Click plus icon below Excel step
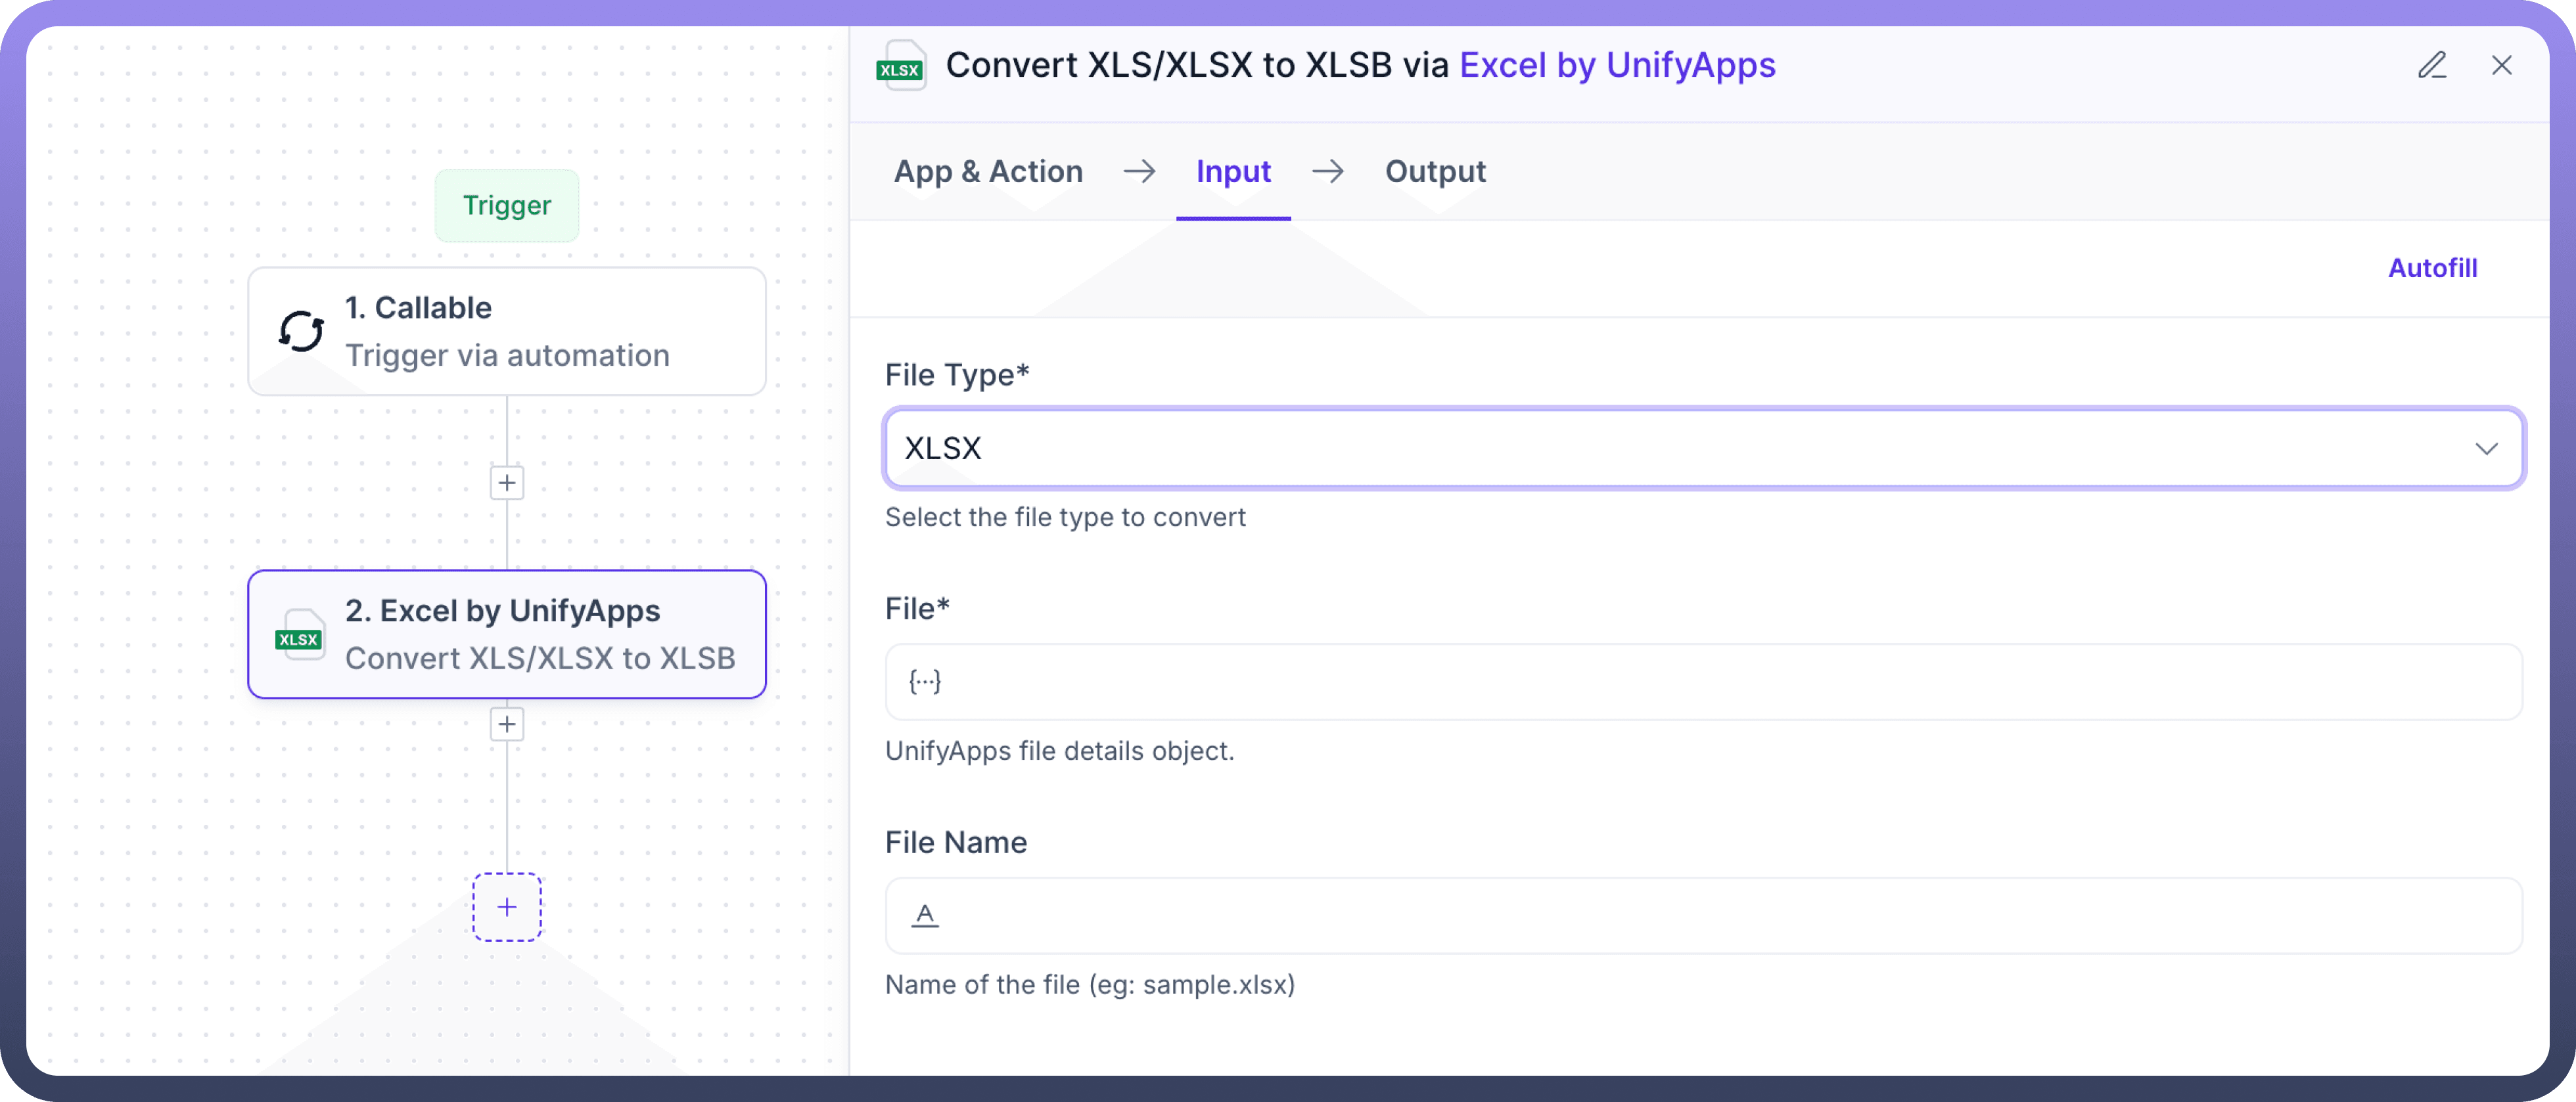Screen dimensions: 2576x1102 click(x=507, y=724)
